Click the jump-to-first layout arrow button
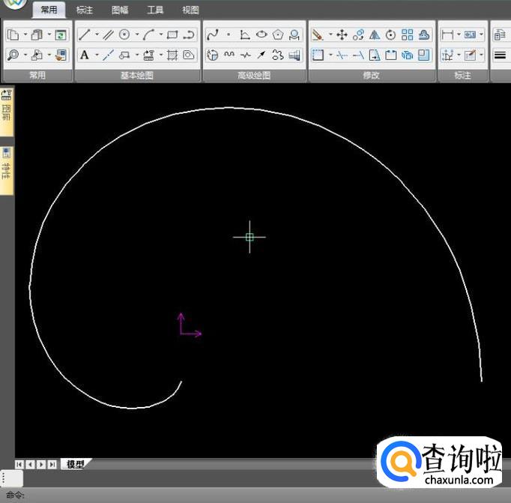Screen dimensions: 511x503 coord(19,465)
